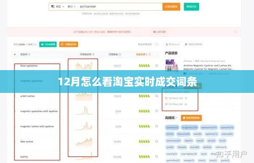Toggle the switch above the keyword table
This screenshot has height=163, width=254.
click(156, 44)
